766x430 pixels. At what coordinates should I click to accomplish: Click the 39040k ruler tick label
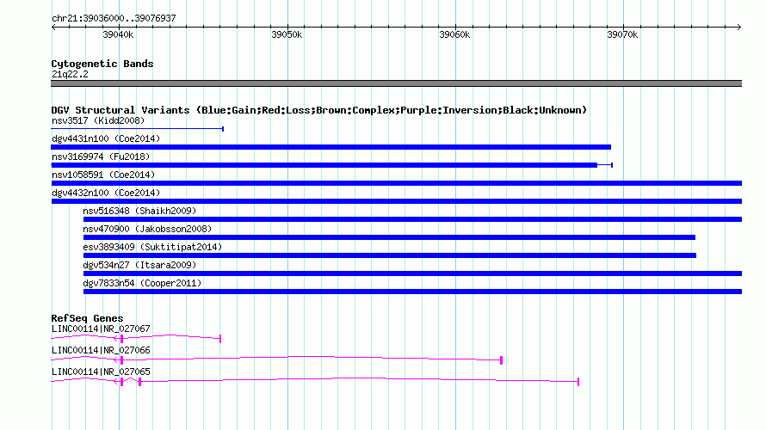[x=118, y=34]
